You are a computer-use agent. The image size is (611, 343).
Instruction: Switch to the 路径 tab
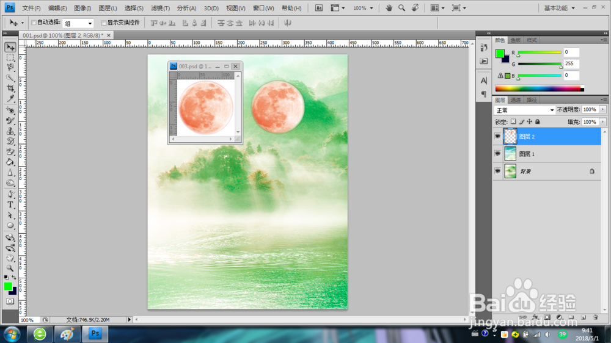coord(532,100)
